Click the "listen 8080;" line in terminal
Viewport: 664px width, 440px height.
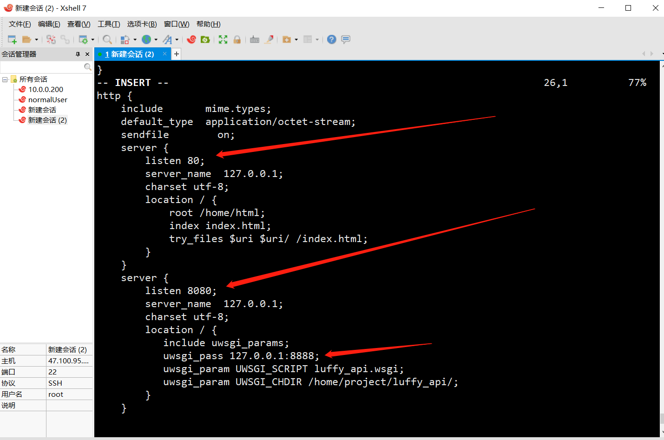[181, 291]
